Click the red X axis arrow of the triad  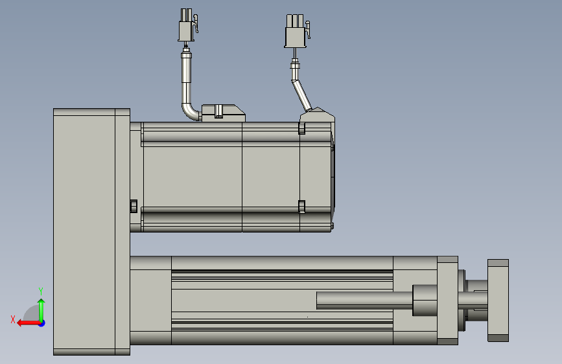click(x=28, y=323)
